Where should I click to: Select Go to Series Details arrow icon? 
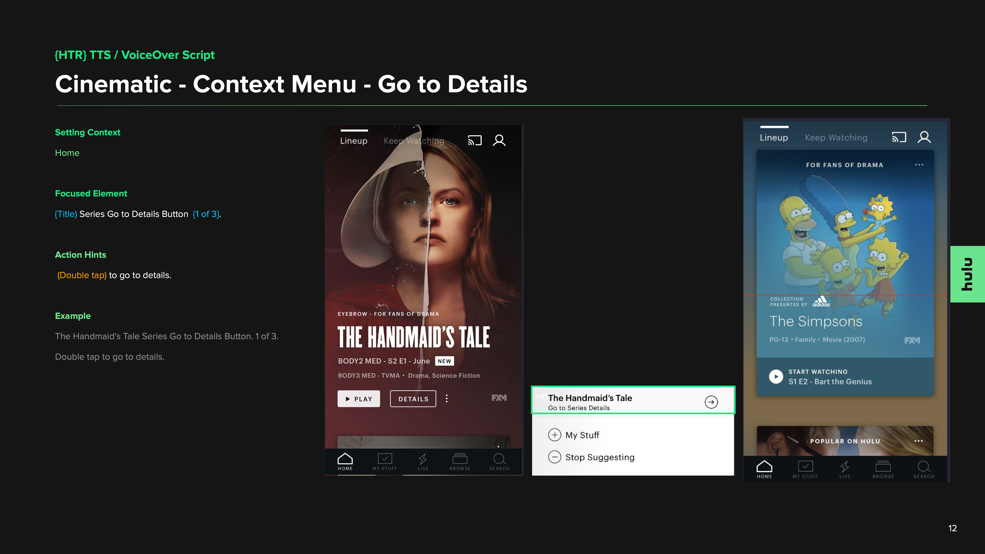coord(711,402)
